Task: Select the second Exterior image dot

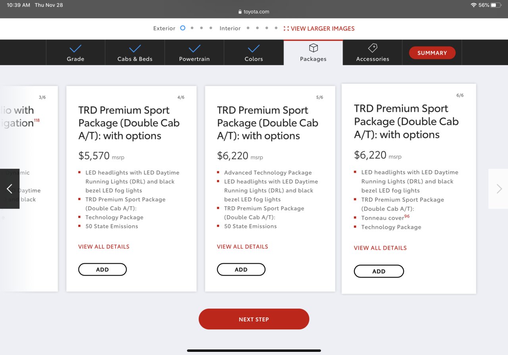Action: point(192,28)
